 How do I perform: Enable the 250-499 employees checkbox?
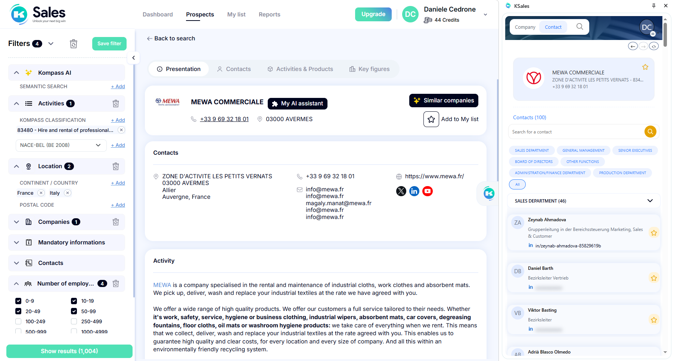pyautogui.click(x=74, y=321)
